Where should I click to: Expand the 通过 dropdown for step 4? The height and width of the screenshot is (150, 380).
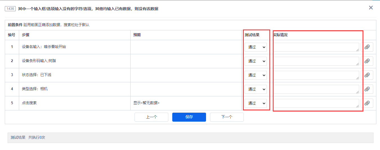[256, 89]
